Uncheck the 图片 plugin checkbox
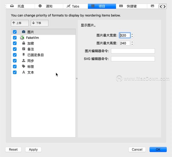 15,32
